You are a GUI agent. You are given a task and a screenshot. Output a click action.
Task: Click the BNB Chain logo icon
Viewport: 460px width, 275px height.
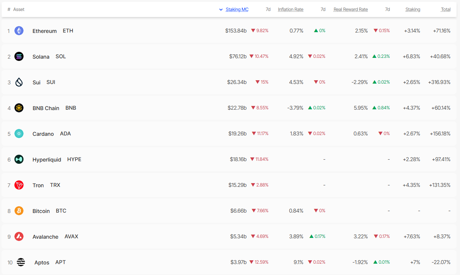pos(19,108)
